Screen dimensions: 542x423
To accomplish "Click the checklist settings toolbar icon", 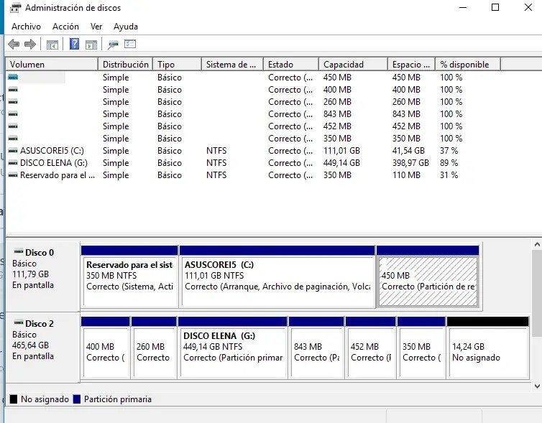I will 130,45.
